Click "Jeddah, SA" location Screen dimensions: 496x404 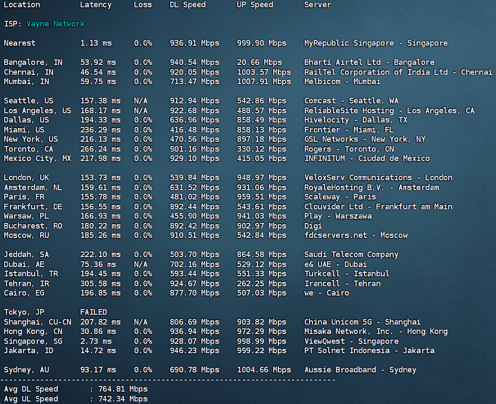[x=26, y=255]
